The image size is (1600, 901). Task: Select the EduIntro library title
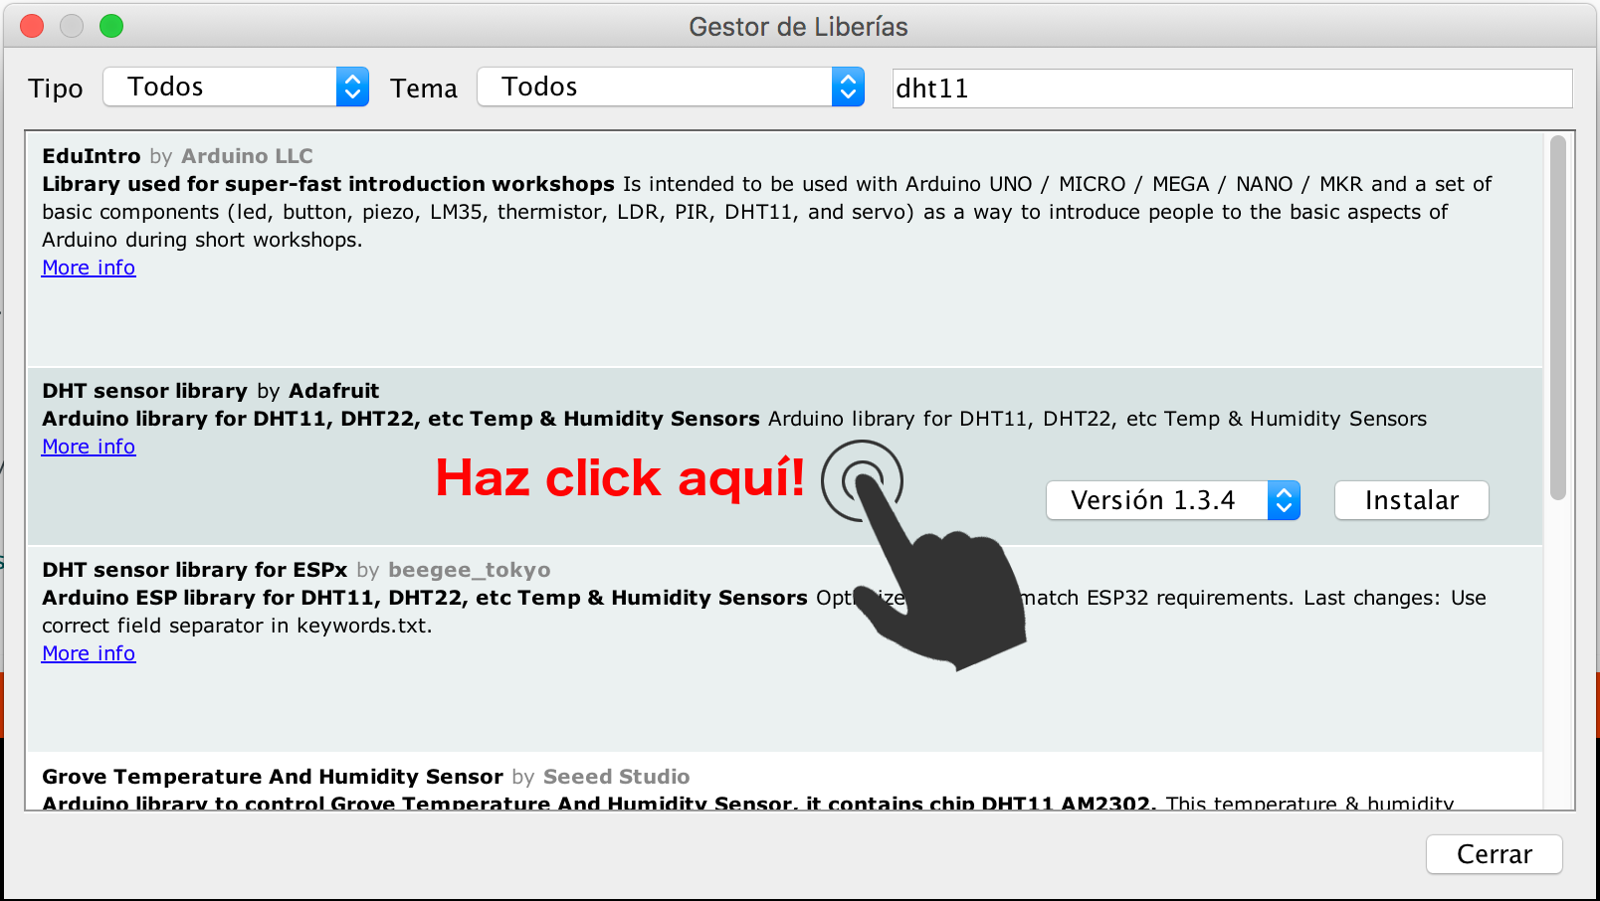[x=92, y=156]
